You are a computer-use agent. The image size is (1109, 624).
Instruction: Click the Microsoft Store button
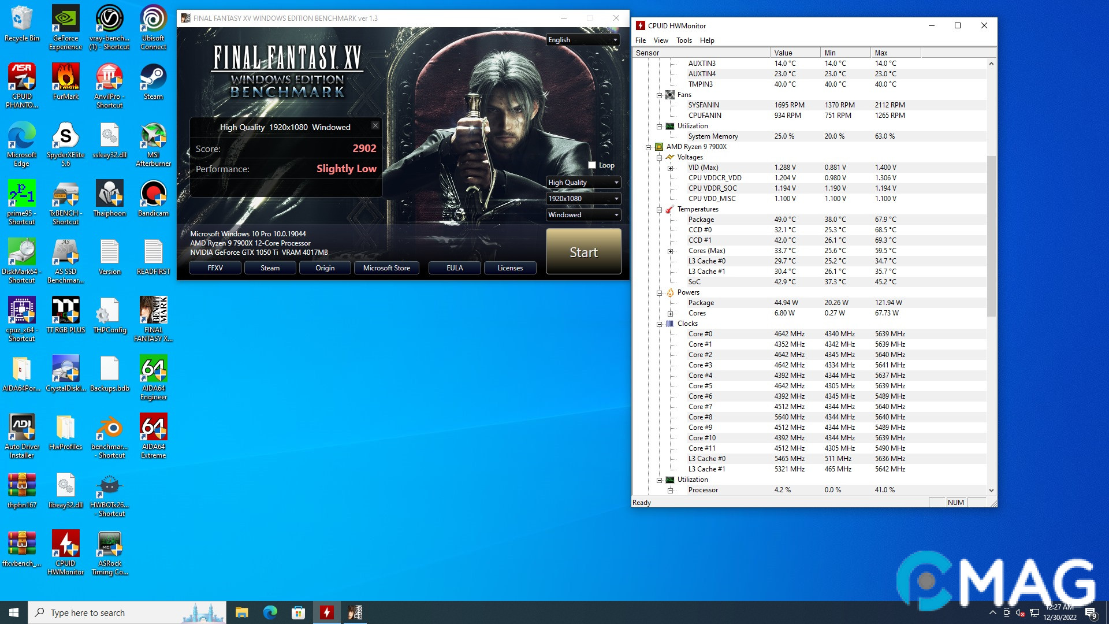[x=386, y=268]
